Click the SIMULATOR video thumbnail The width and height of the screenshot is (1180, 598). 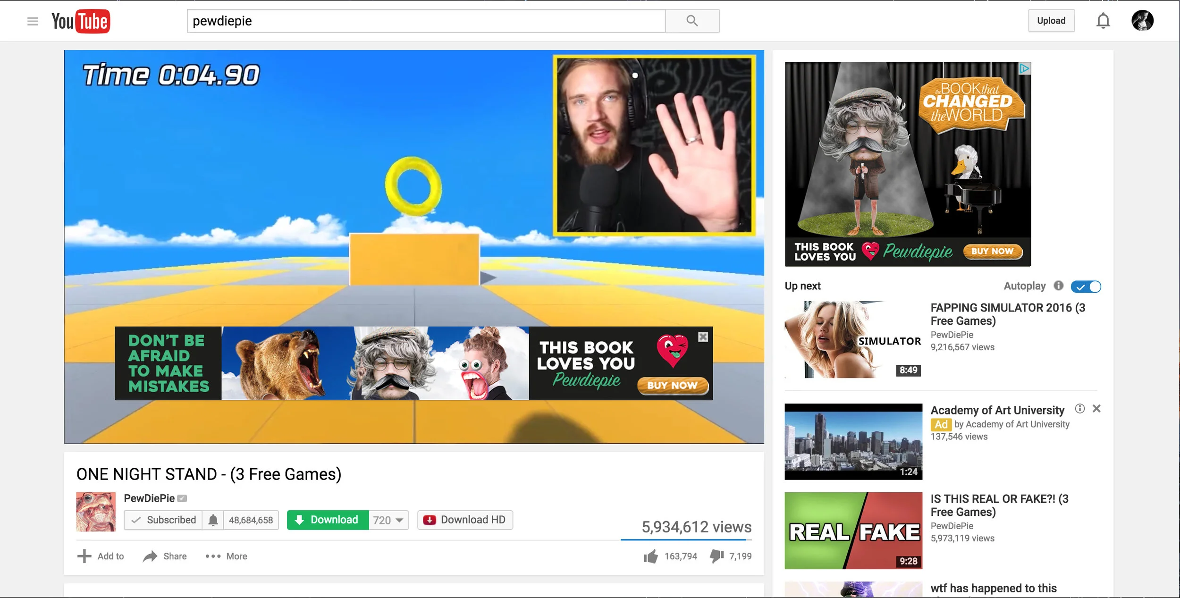[x=853, y=340]
